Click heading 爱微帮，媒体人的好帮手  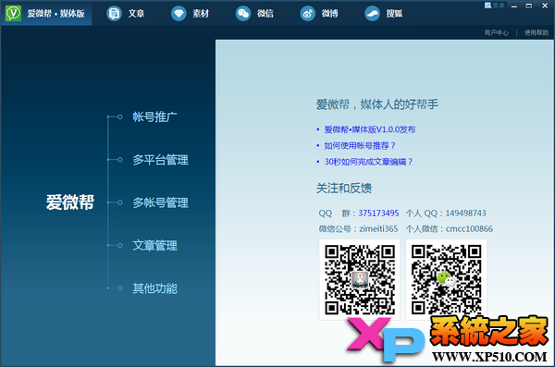click(x=377, y=104)
